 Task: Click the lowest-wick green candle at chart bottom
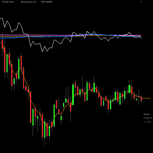[x=45, y=129]
